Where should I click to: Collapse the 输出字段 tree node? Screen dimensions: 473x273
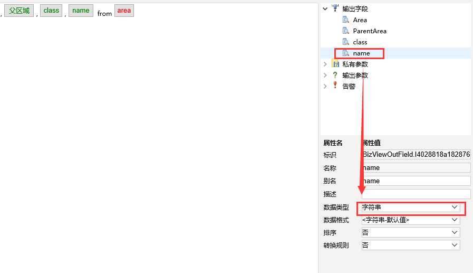pos(325,9)
